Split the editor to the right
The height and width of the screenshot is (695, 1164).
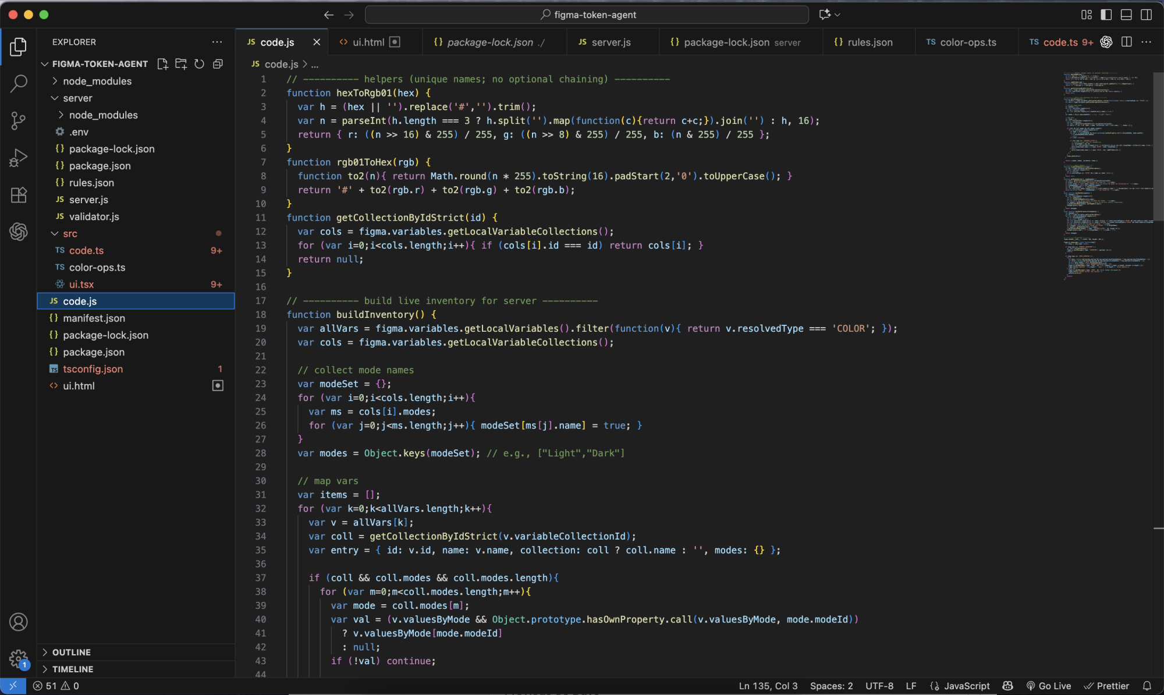pyautogui.click(x=1127, y=42)
